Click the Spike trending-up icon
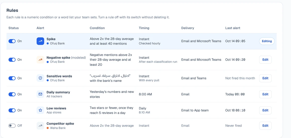 [40, 41]
